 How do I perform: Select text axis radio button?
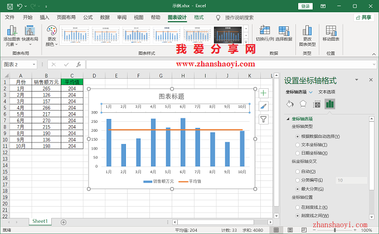(x=298, y=145)
